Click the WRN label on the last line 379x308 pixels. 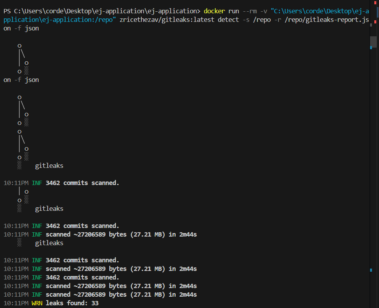pos(37,303)
